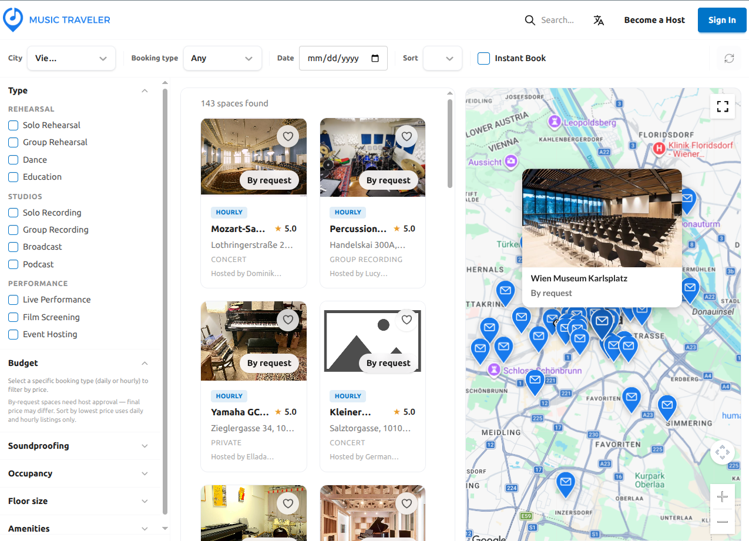Check the Film Screening filter
Screen dimensions: 749x541
13,317
